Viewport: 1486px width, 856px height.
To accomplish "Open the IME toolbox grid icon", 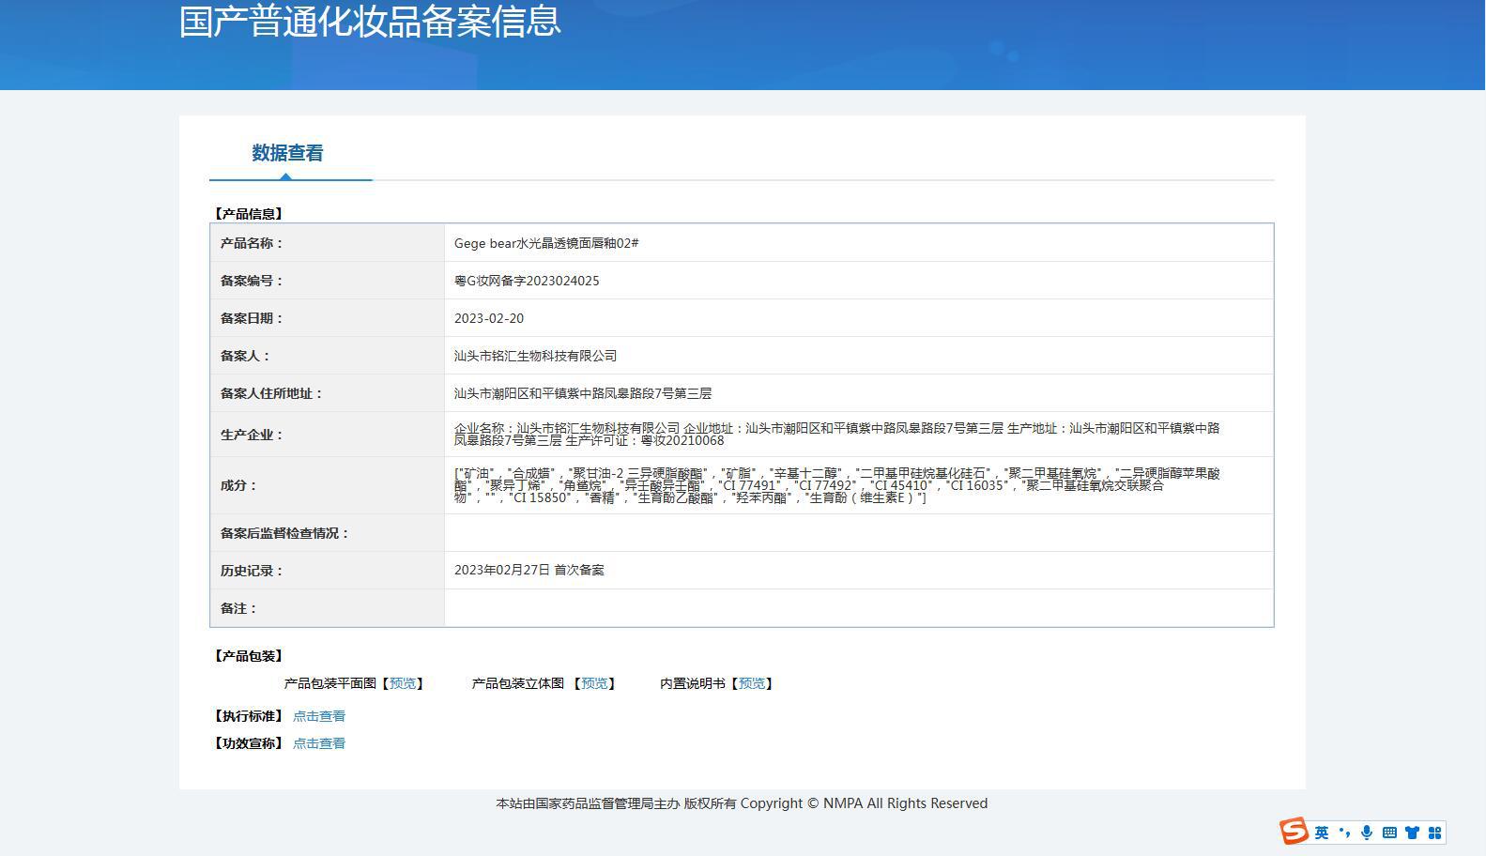I will 1434,833.
